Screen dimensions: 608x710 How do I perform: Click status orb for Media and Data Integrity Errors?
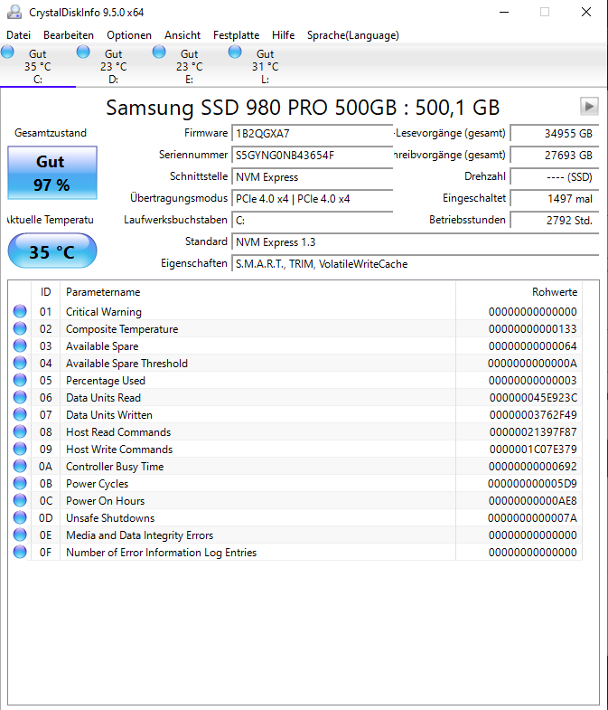tap(20, 535)
